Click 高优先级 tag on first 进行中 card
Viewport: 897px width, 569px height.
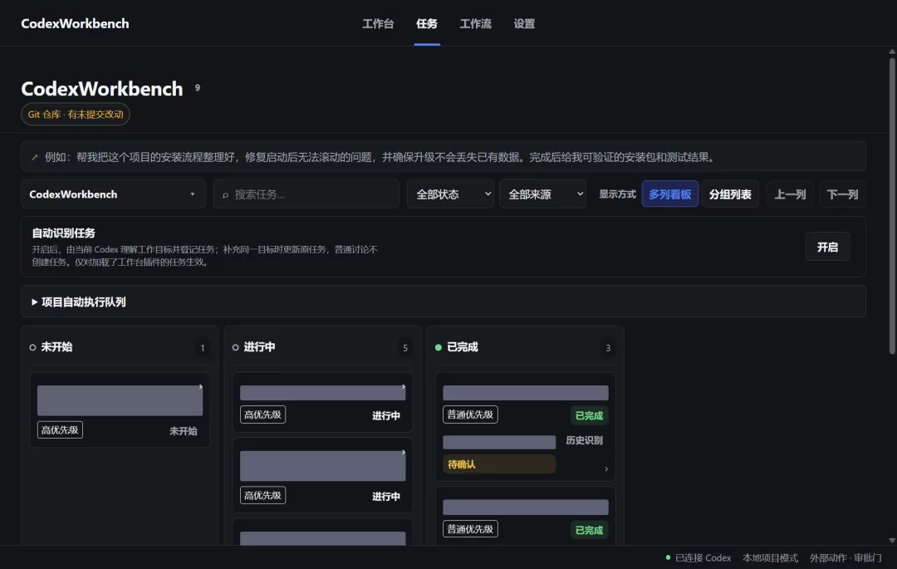pyautogui.click(x=262, y=414)
